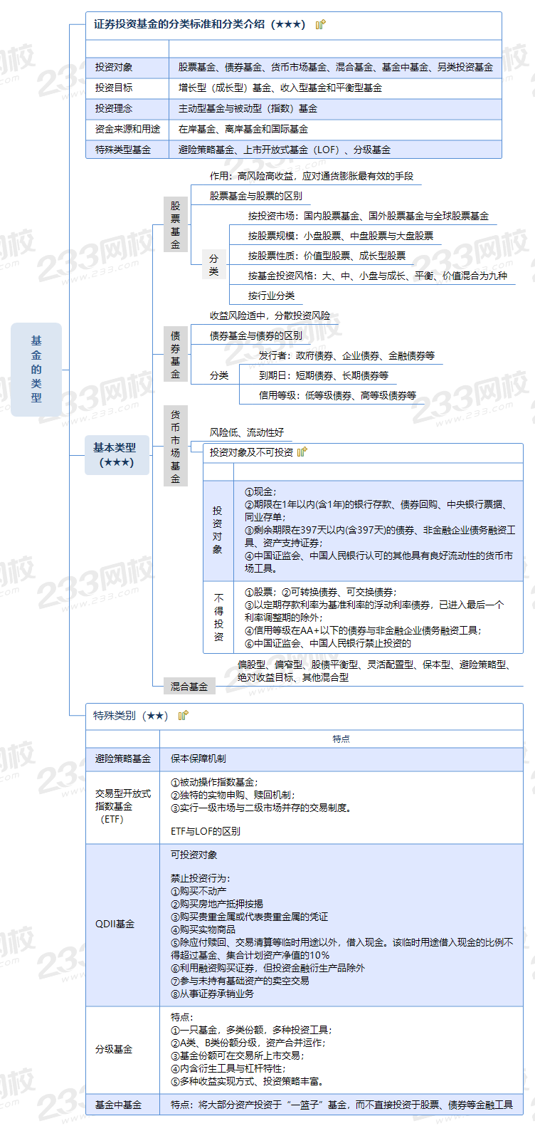This screenshot has width=535, height=1126.
Task: Click the 投资目标 table cell
Action: click(x=127, y=88)
